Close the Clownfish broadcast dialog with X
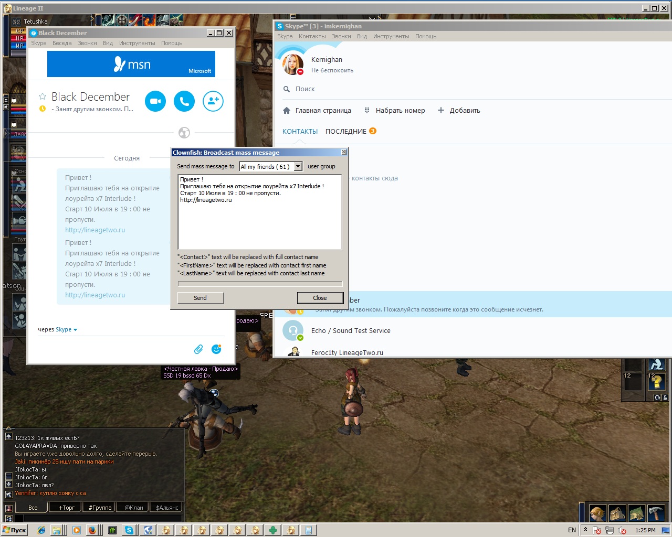This screenshot has height=537, width=672. tap(344, 152)
